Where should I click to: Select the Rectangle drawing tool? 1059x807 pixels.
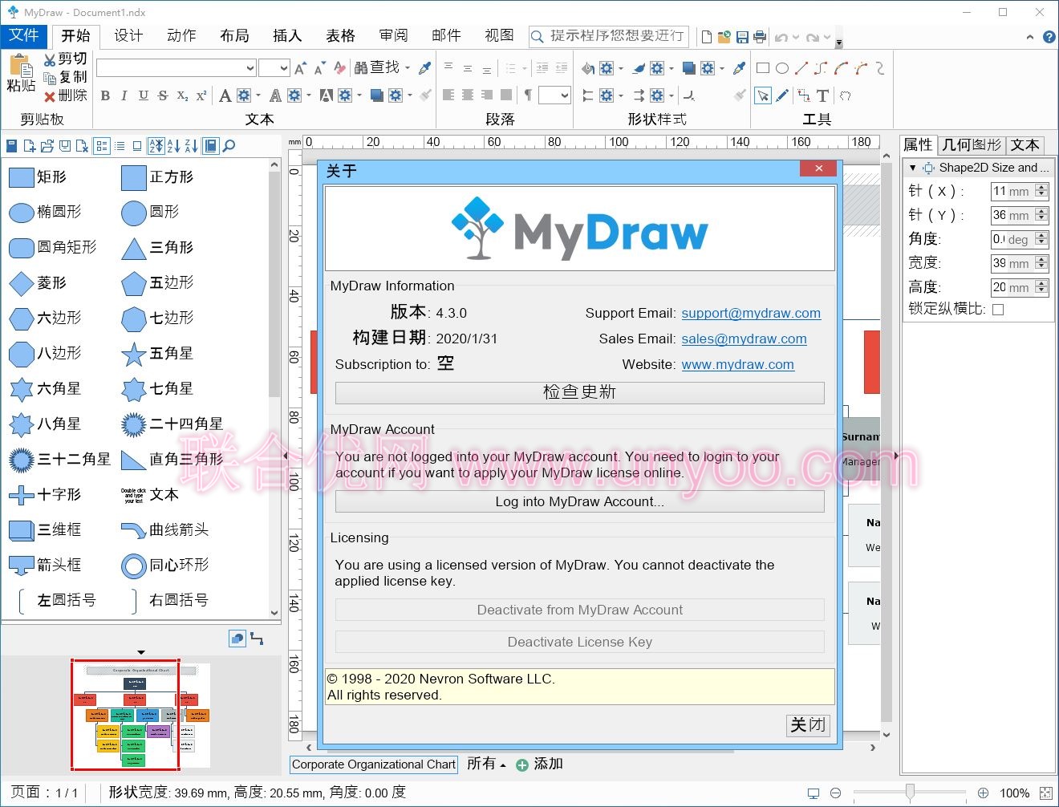click(x=762, y=69)
